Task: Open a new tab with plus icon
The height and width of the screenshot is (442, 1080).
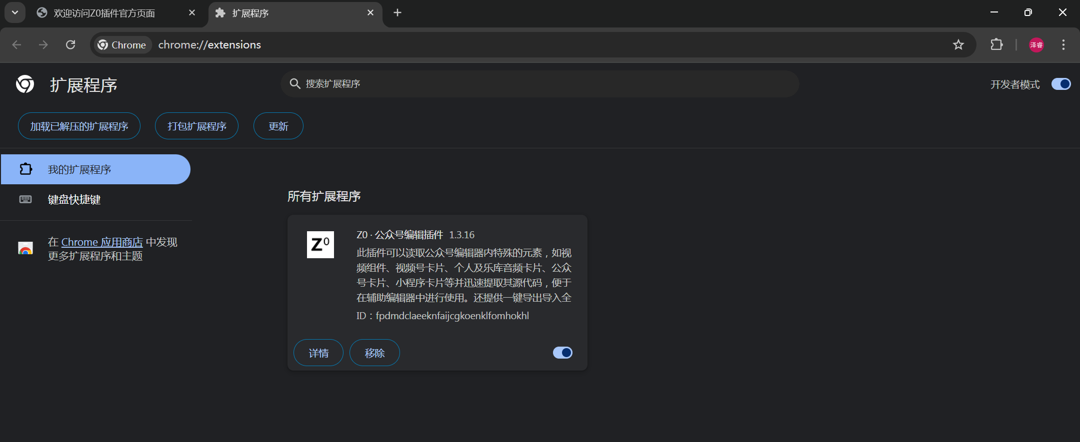Action: click(397, 12)
